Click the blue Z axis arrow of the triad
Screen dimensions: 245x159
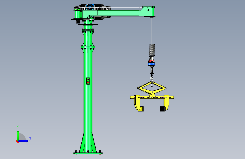[x=23, y=141]
